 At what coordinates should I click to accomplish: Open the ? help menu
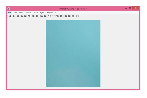coord(56,13)
